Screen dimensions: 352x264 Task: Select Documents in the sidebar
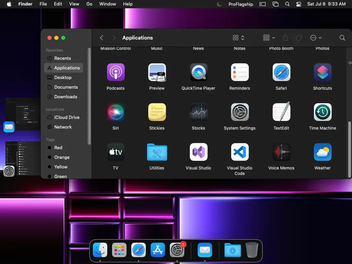coord(64,87)
